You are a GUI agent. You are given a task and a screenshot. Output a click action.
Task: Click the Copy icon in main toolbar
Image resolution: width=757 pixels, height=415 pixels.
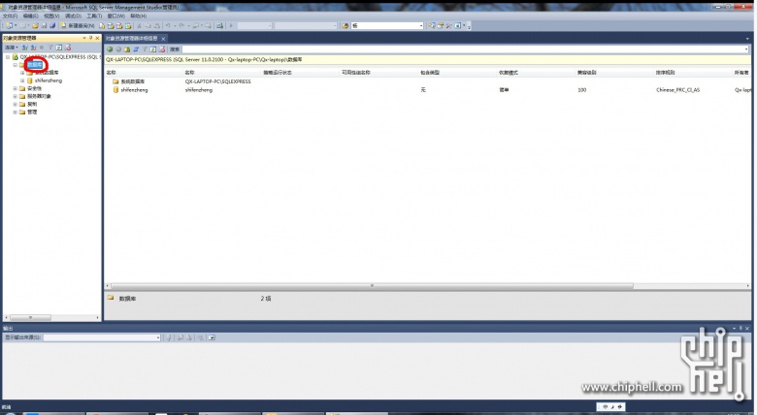148,25
